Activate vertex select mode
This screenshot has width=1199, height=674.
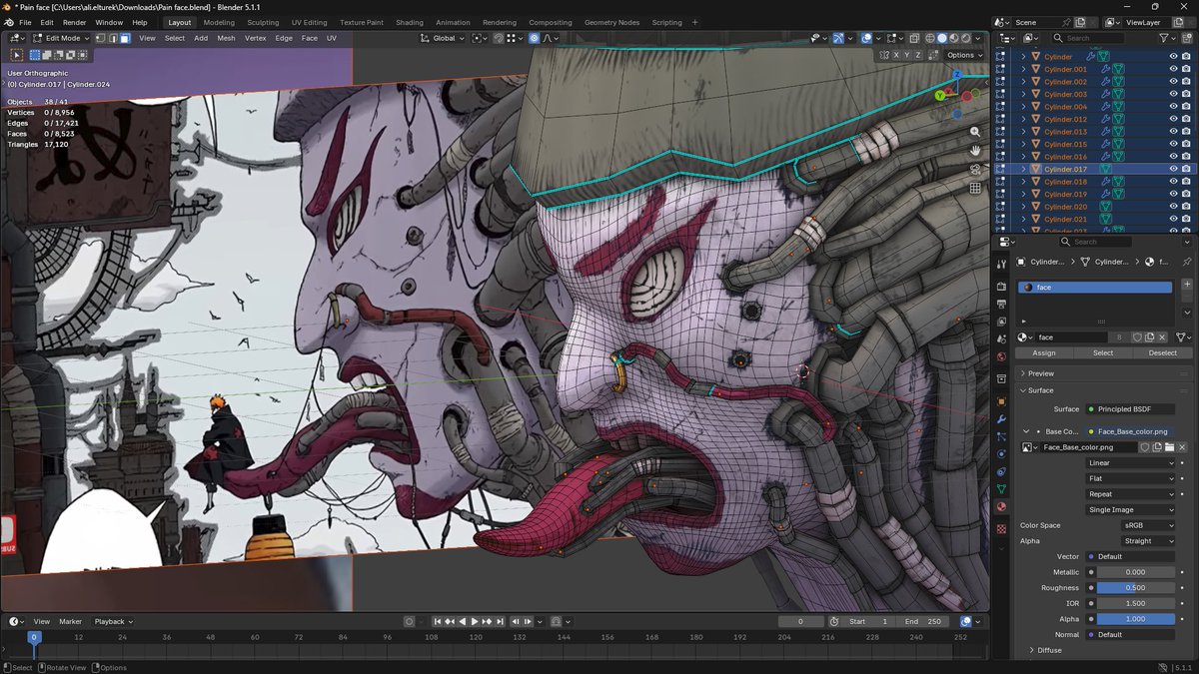101,38
